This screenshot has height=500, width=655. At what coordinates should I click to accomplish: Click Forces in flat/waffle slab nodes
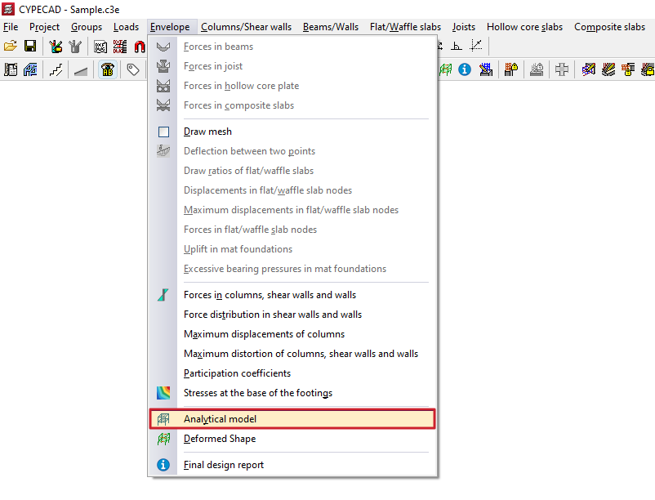(x=292, y=230)
